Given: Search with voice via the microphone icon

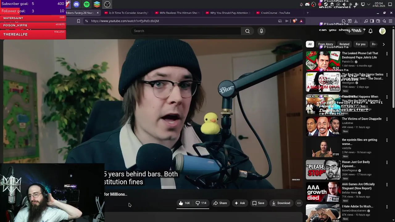Looking at the screenshot, I should point(261,31).
